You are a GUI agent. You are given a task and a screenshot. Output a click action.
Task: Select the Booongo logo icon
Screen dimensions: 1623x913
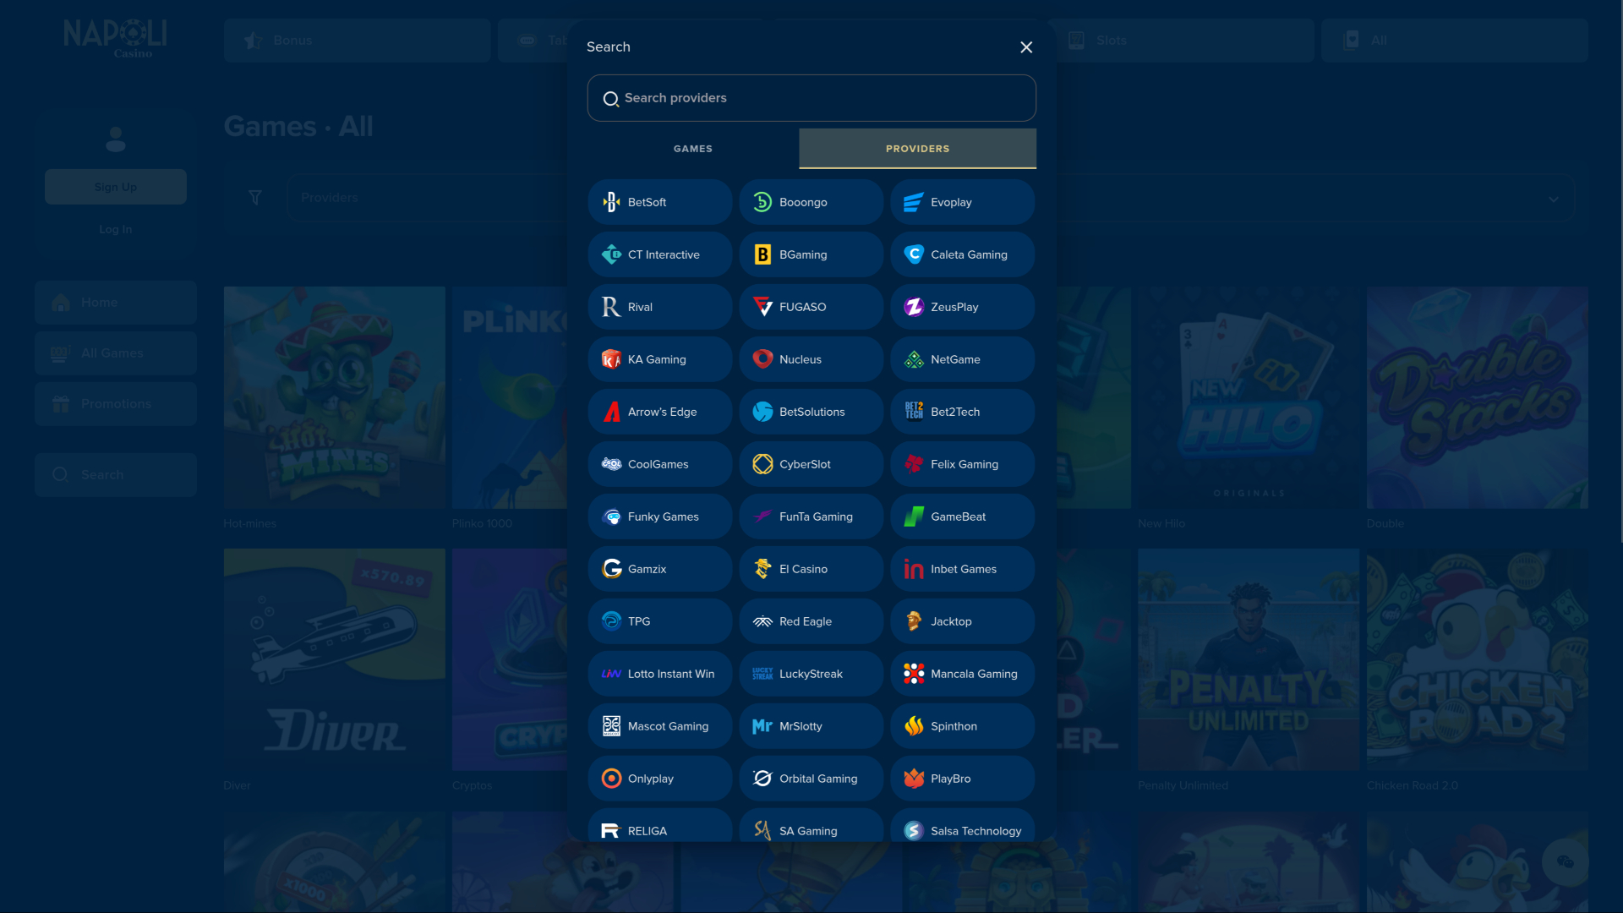[762, 202]
